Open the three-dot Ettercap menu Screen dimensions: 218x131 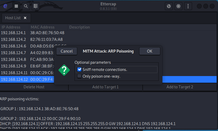188,6
